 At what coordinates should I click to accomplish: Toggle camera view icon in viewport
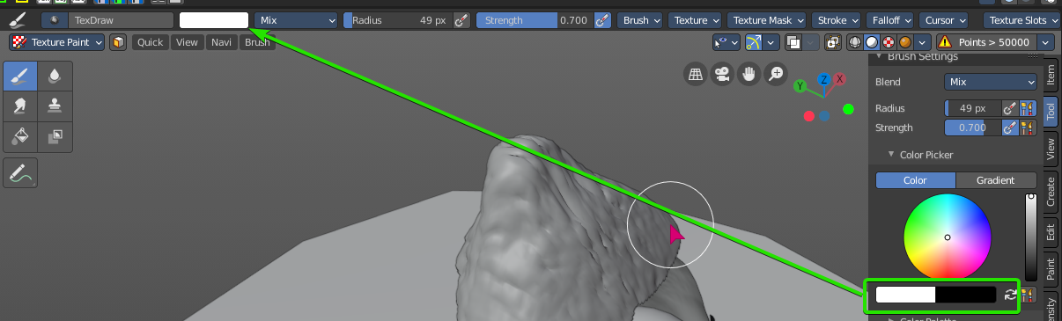[x=722, y=75]
